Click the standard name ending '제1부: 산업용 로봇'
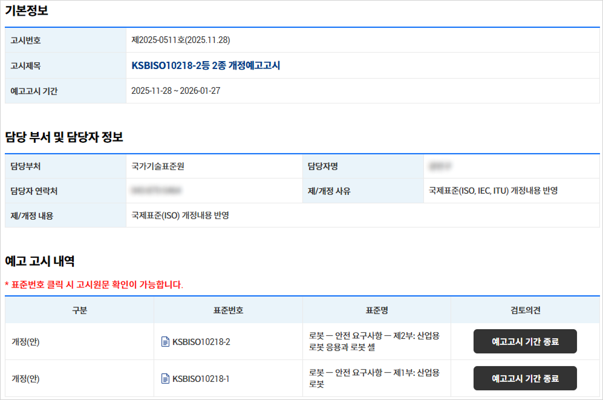This screenshot has width=603, height=400. click(x=374, y=378)
